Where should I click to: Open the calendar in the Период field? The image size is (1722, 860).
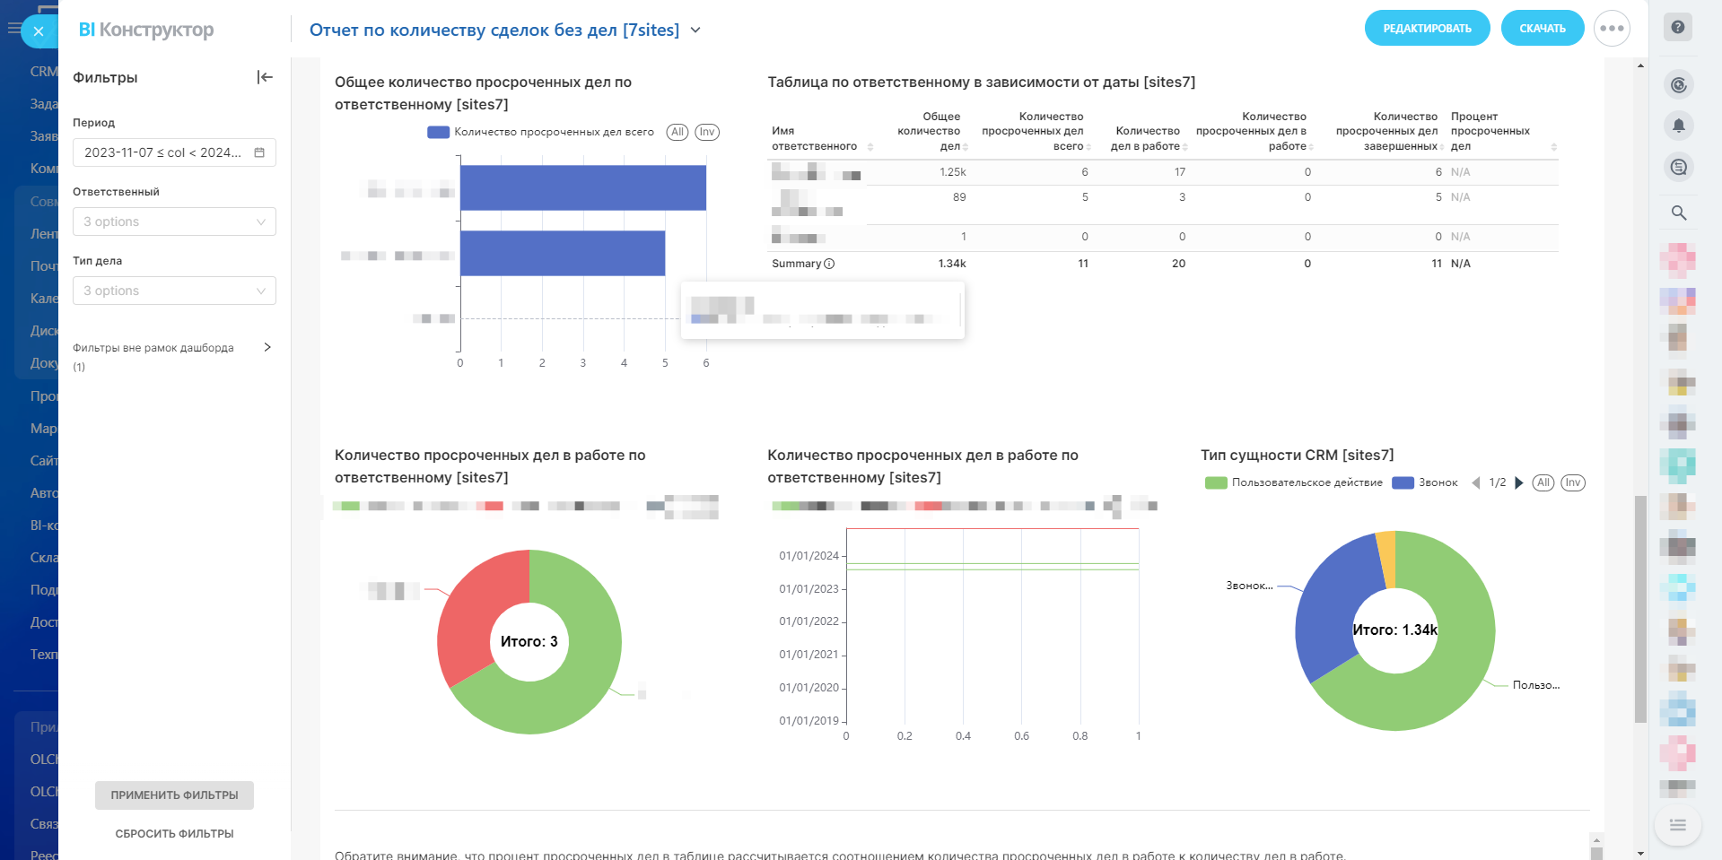pos(259,152)
